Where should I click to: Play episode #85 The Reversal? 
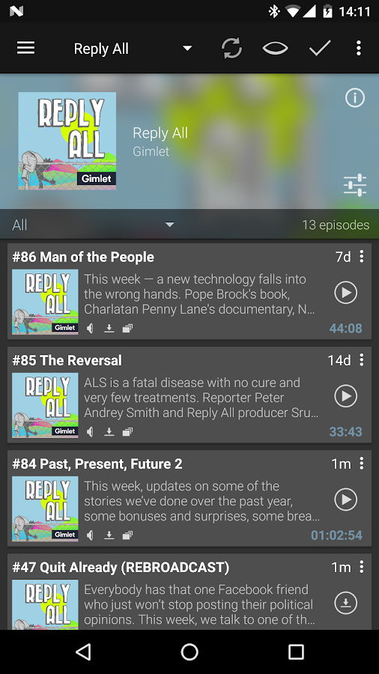[346, 396]
